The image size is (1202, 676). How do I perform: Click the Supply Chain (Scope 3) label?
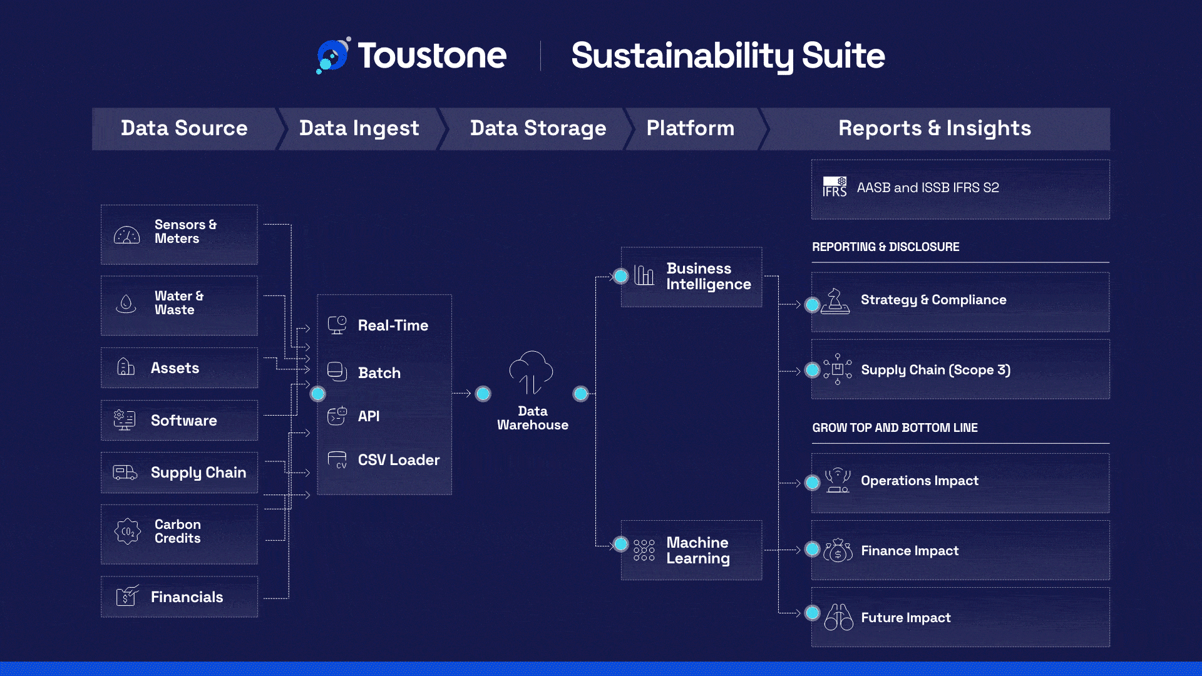(936, 370)
